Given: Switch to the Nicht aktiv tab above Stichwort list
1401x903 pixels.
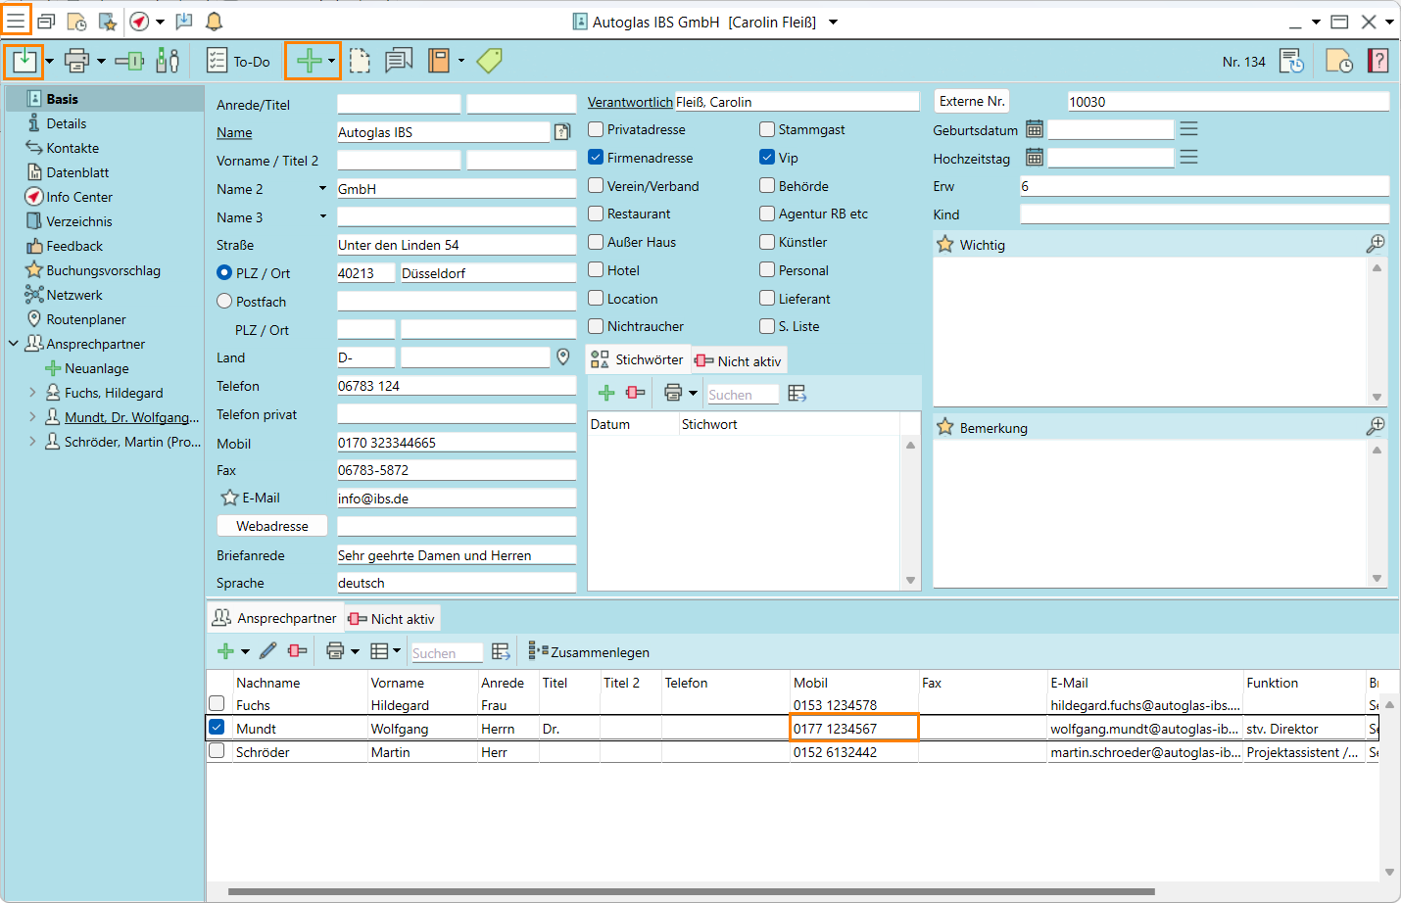Looking at the screenshot, I should coord(739,361).
